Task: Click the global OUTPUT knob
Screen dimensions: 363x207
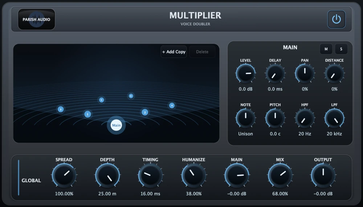Action: pyautogui.click(x=323, y=175)
